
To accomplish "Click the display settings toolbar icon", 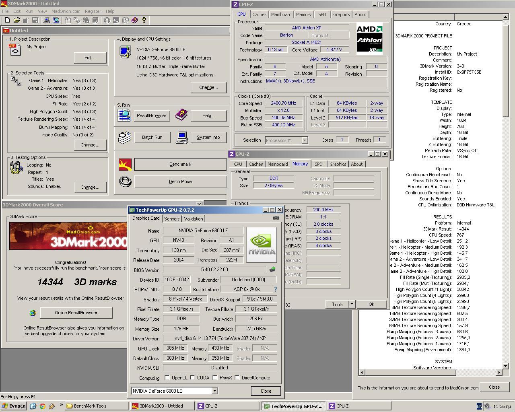I will (x=95, y=20).
